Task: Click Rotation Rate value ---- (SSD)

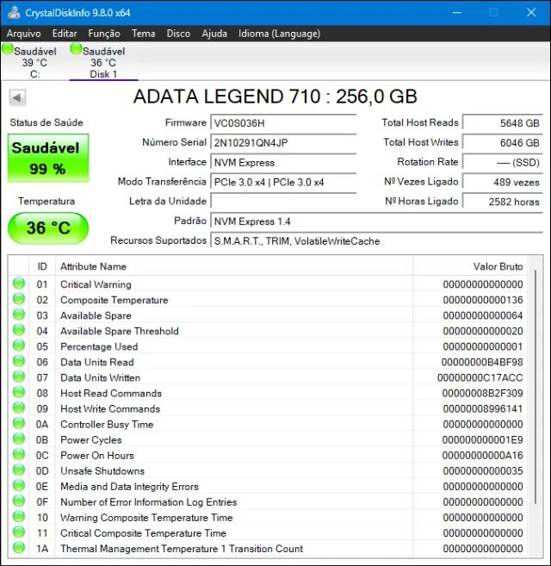Action: [502, 163]
